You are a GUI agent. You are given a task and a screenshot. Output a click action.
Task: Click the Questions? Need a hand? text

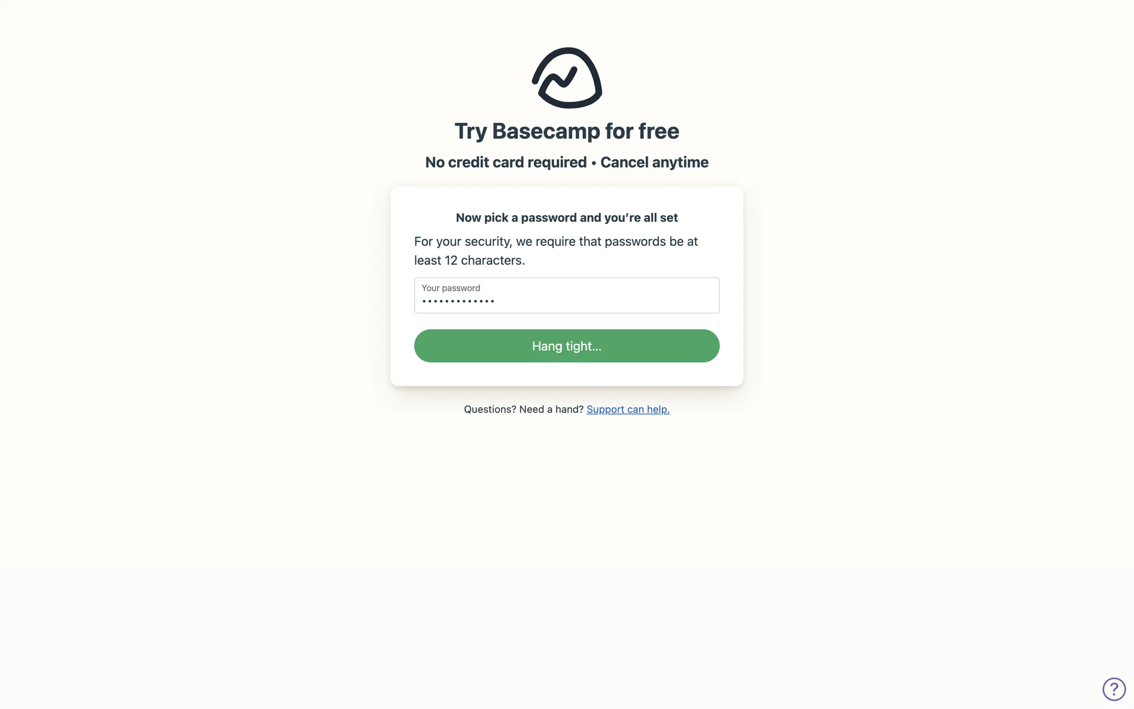pyautogui.click(x=524, y=409)
